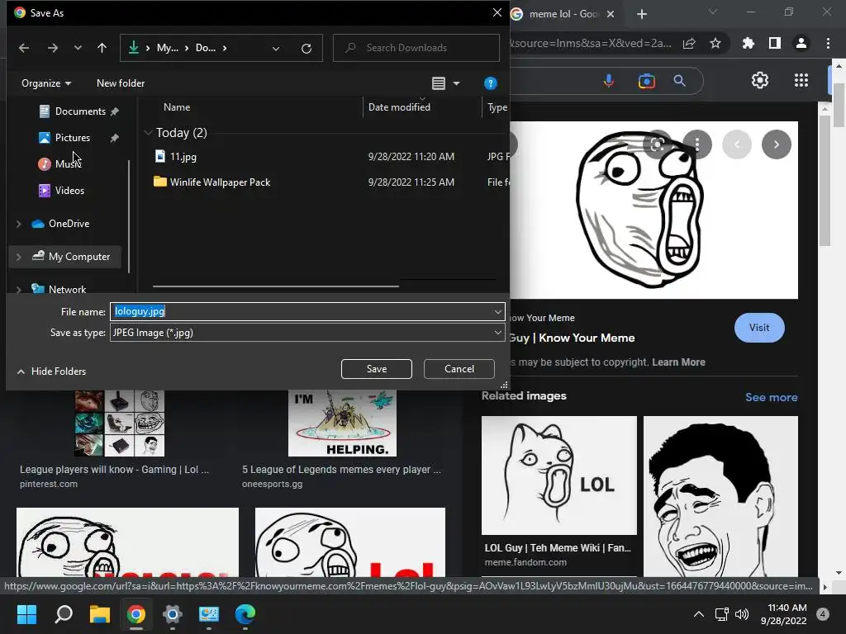Collapse folders with Hide Folders
Image resolution: width=846 pixels, height=634 pixels.
click(52, 371)
